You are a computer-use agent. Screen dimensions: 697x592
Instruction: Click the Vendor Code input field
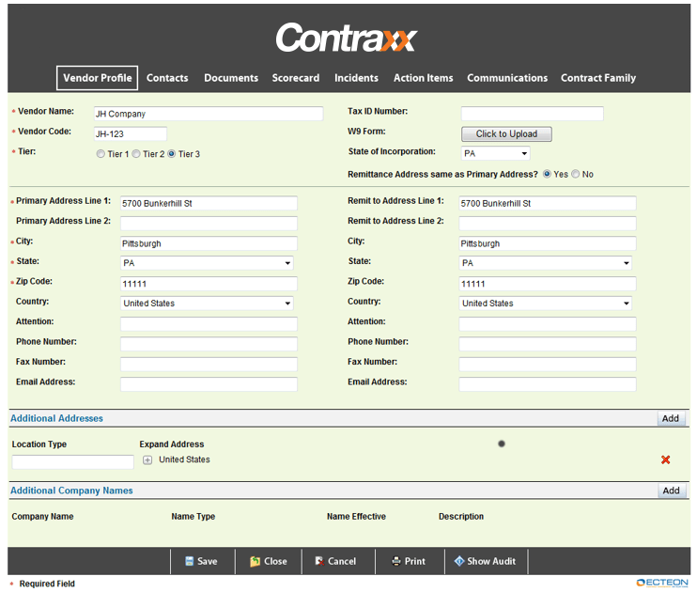(x=131, y=133)
